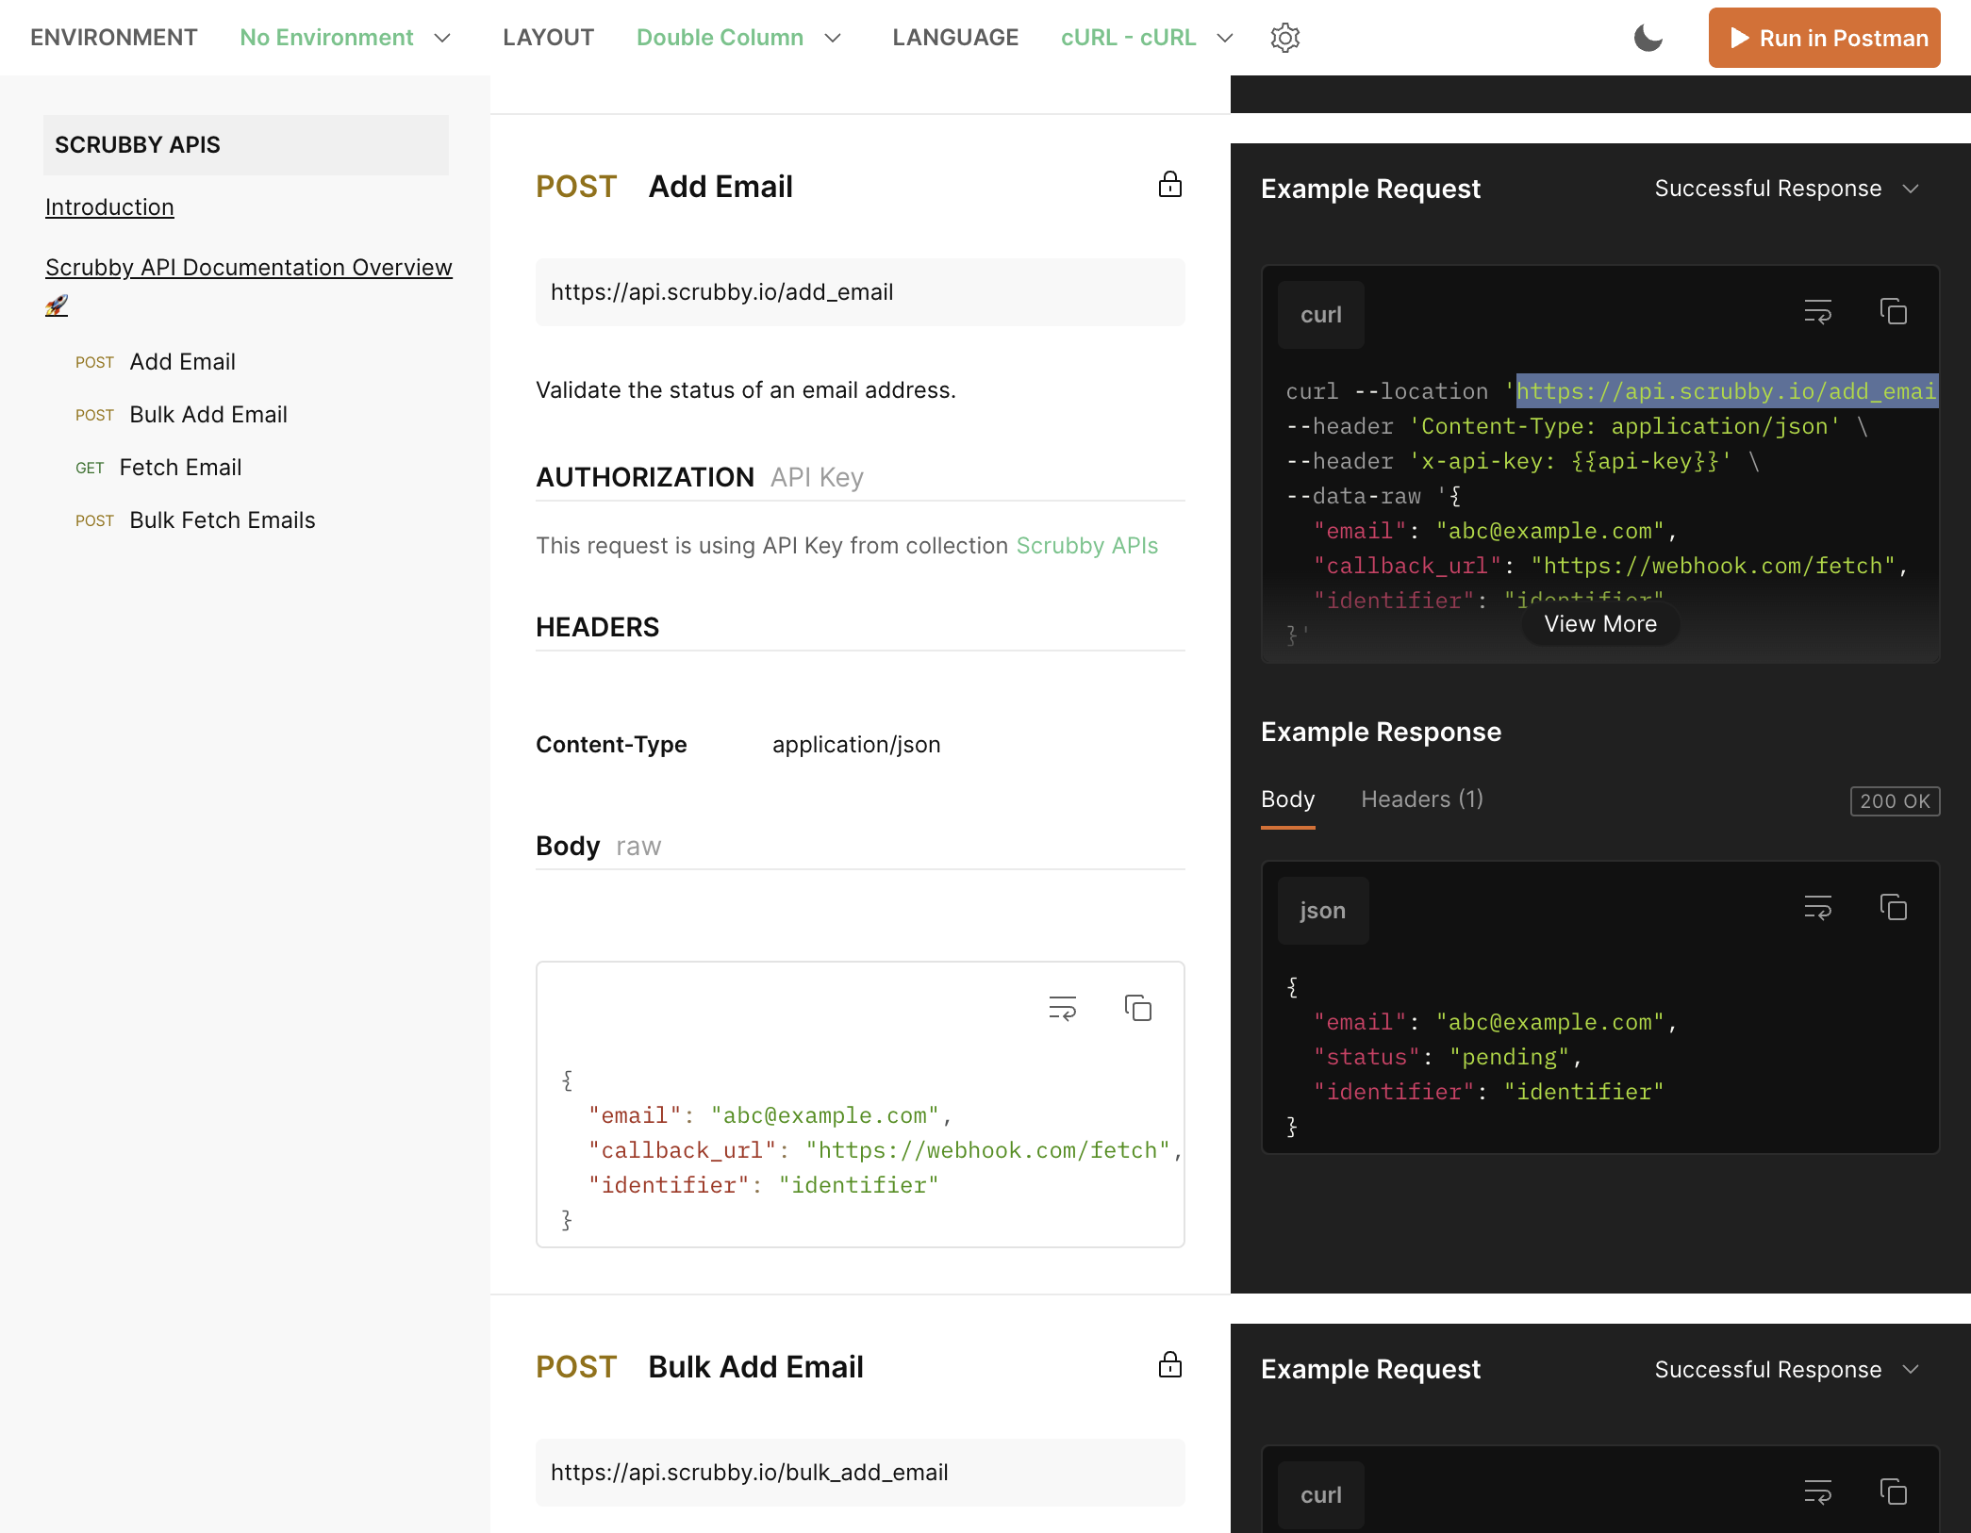The height and width of the screenshot is (1533, 1971).
Task: Click the add_email endpoint URL box
Action: pos(860,292)
